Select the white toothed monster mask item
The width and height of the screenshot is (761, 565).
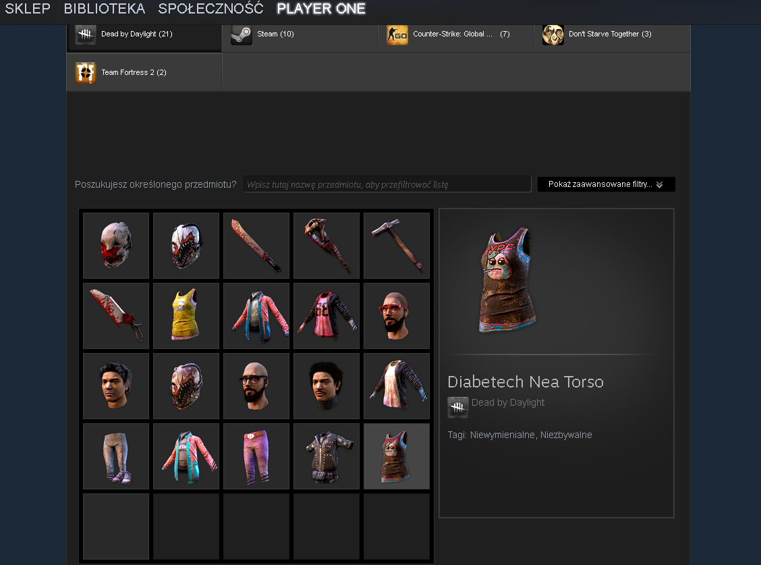tap(186, 245)
